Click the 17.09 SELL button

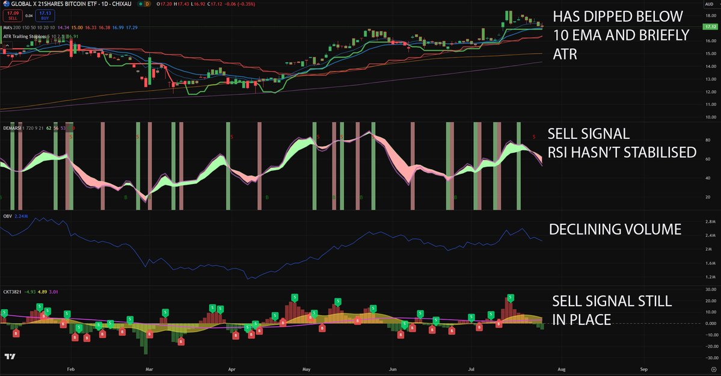coord(13,16)
